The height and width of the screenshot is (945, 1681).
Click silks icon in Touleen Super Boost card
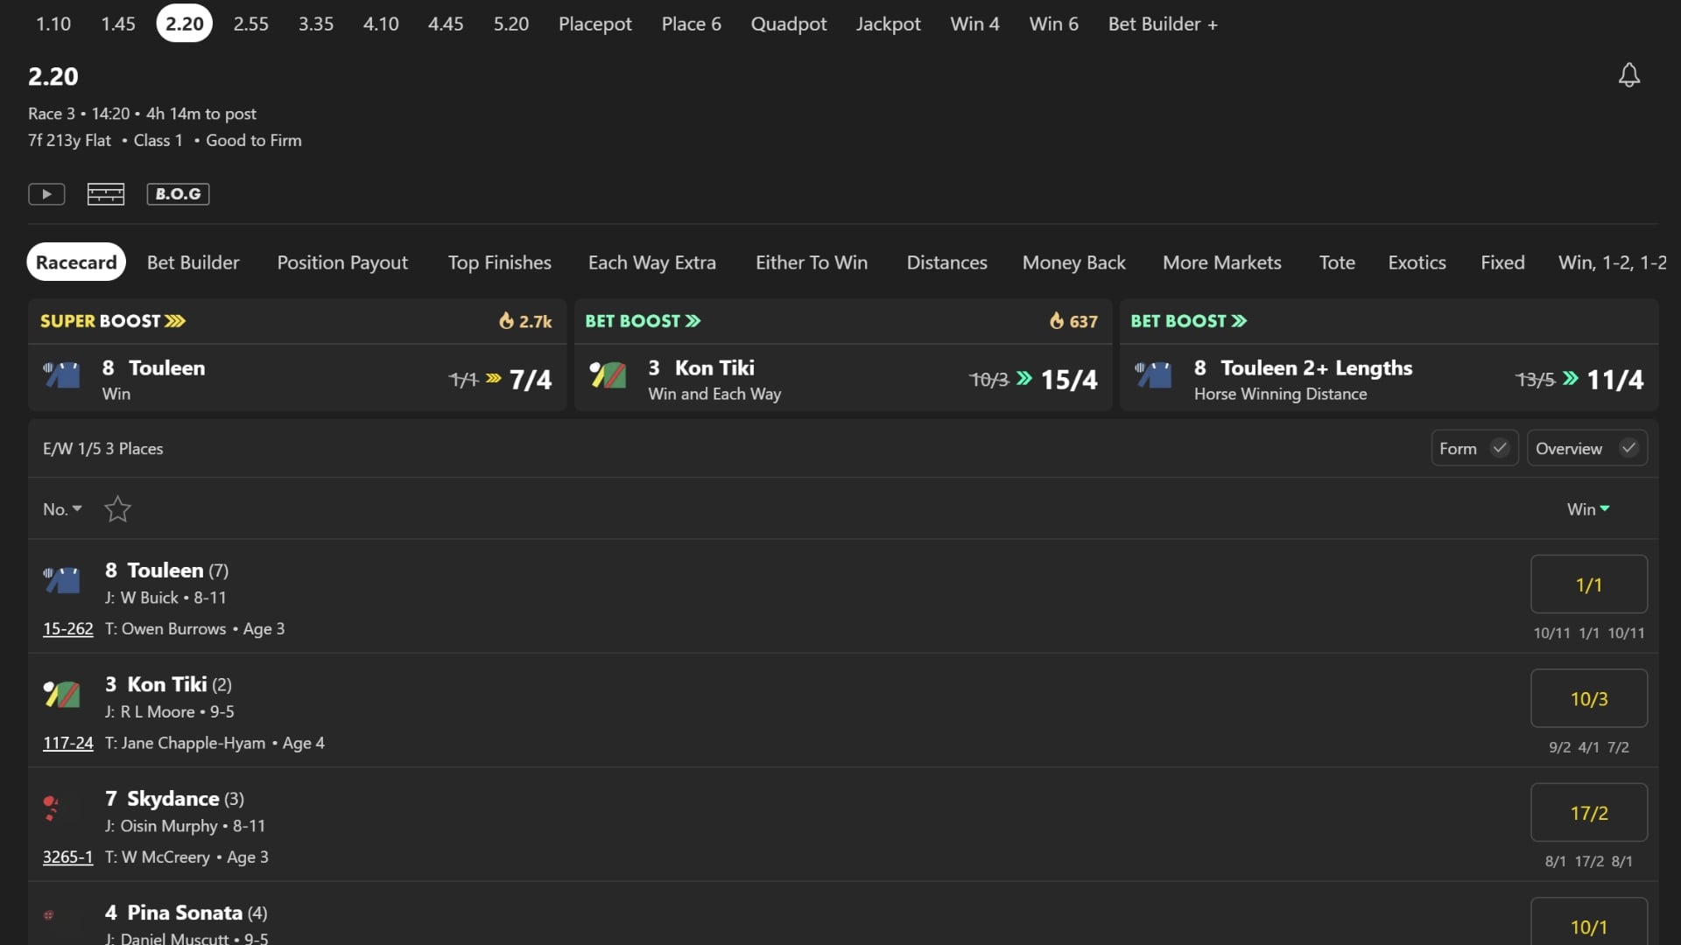(62, 374)
